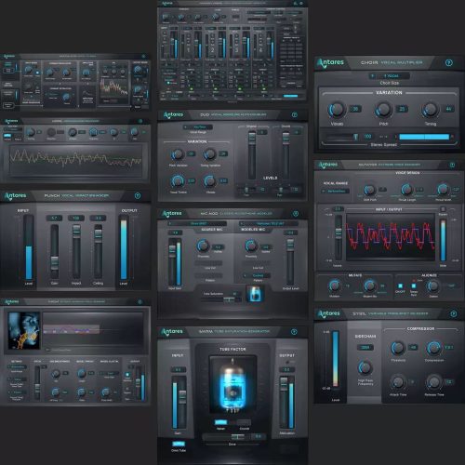
Task: Click the Antares logo in the Mutator plugin
Action: pyautogui.click(x=328, y=165)
